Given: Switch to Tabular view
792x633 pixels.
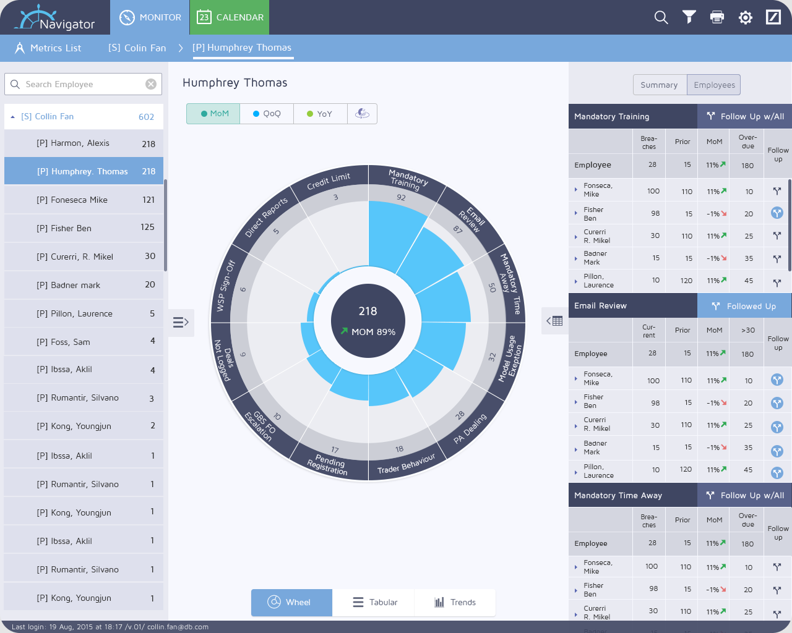Looking at the screenshot, I should (374, 602).
